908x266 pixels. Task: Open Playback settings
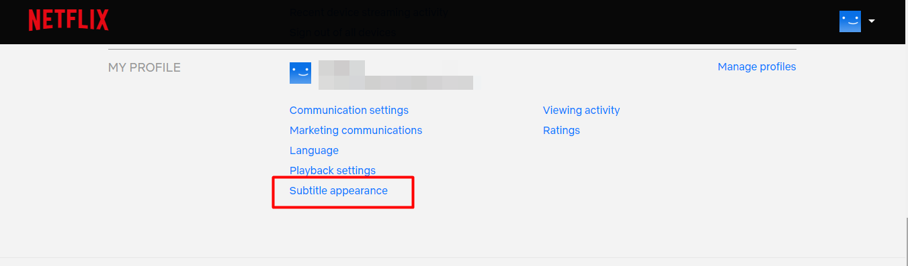point(333,170)
